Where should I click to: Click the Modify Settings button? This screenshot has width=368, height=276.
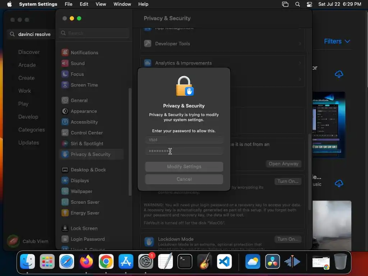(184, 167)
